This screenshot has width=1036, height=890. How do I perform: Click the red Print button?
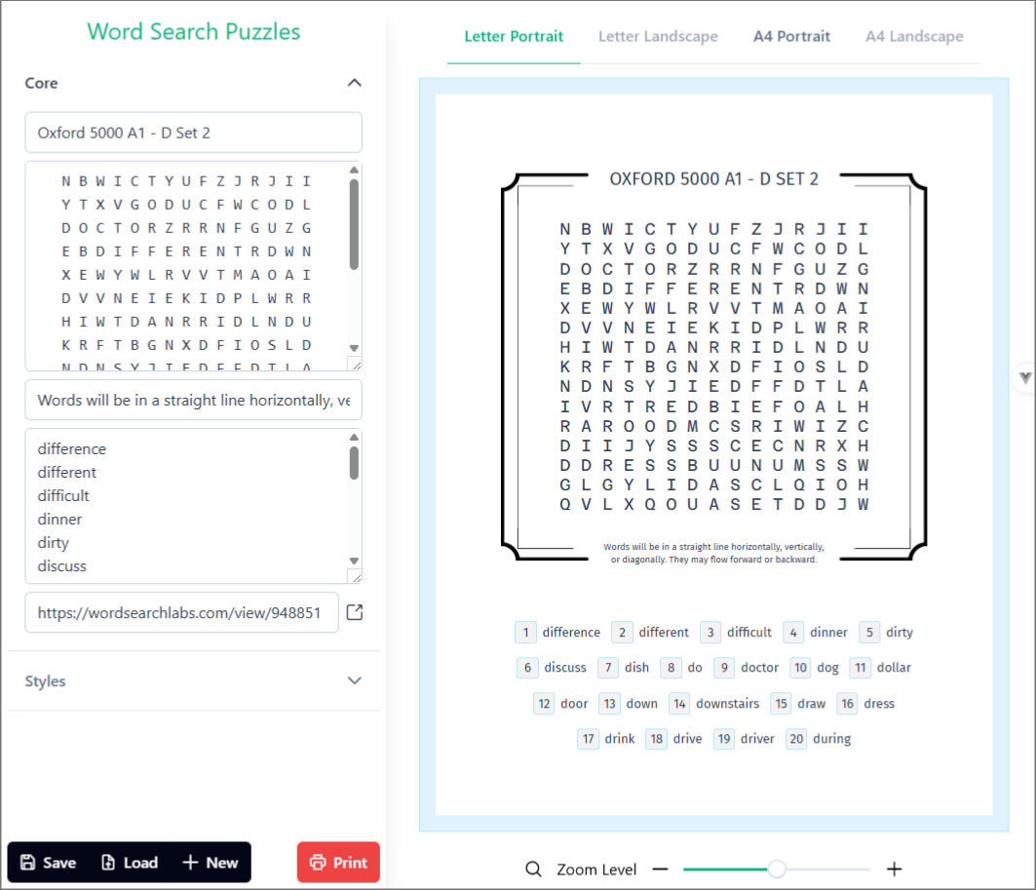337,862
